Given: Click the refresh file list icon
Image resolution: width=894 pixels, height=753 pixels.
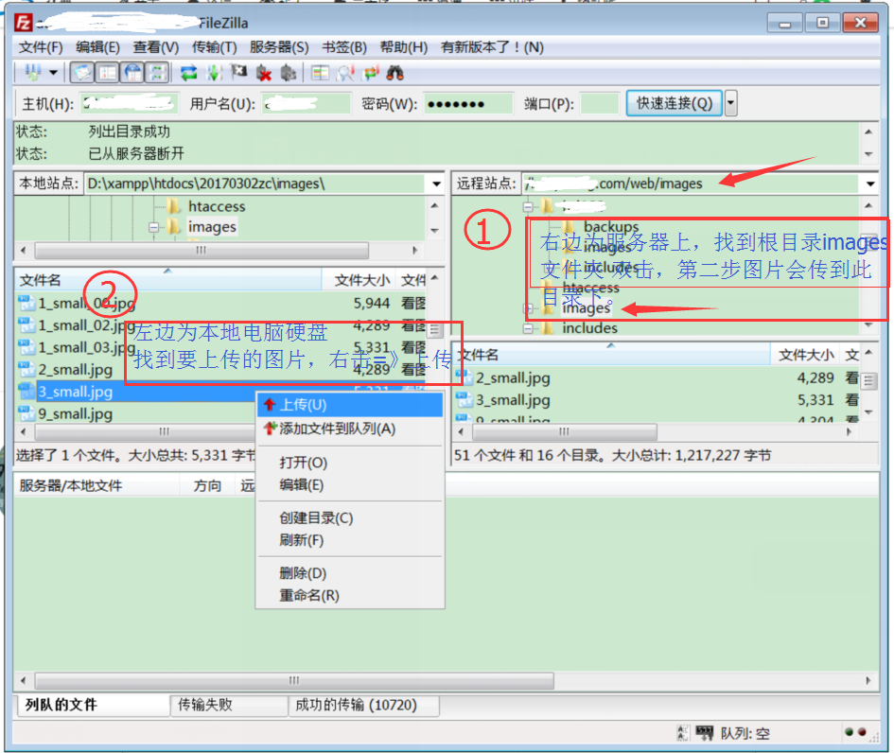Looking at the screenshot, I should (189, 73).
